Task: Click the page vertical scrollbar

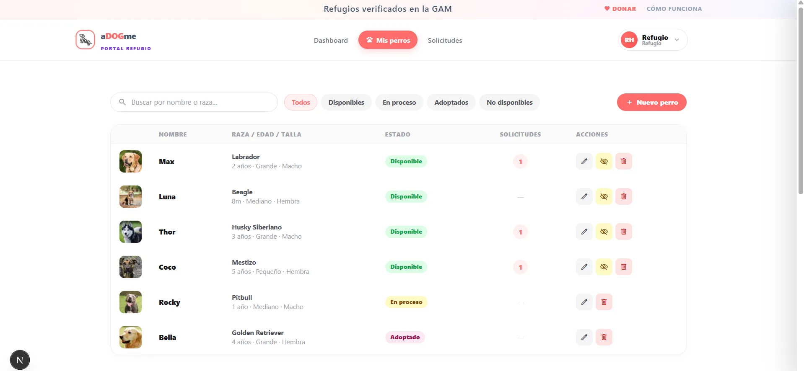Action: (800, 100)
